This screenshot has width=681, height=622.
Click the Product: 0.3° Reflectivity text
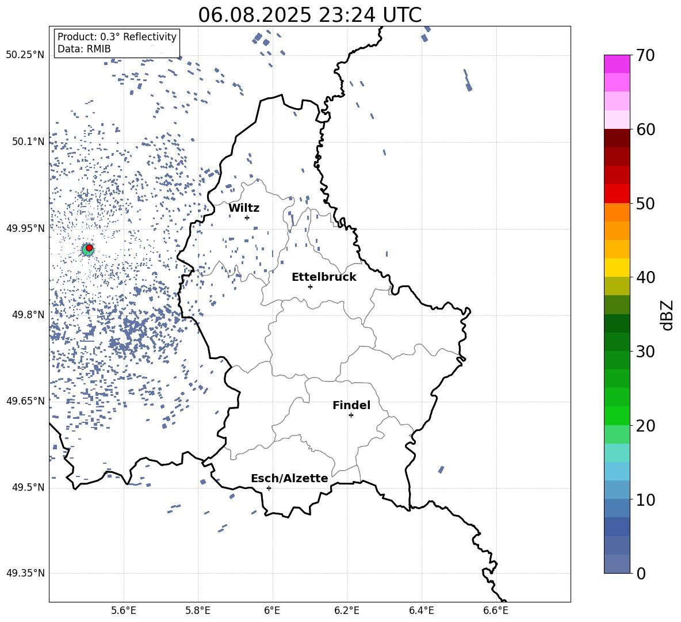point(117,37)
